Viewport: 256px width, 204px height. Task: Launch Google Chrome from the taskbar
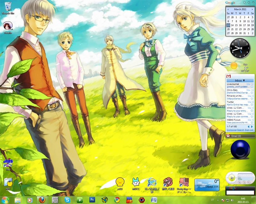(117, 200)
